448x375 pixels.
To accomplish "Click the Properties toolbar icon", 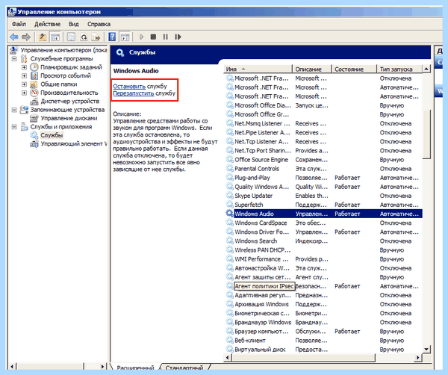I will coord(71,37).
